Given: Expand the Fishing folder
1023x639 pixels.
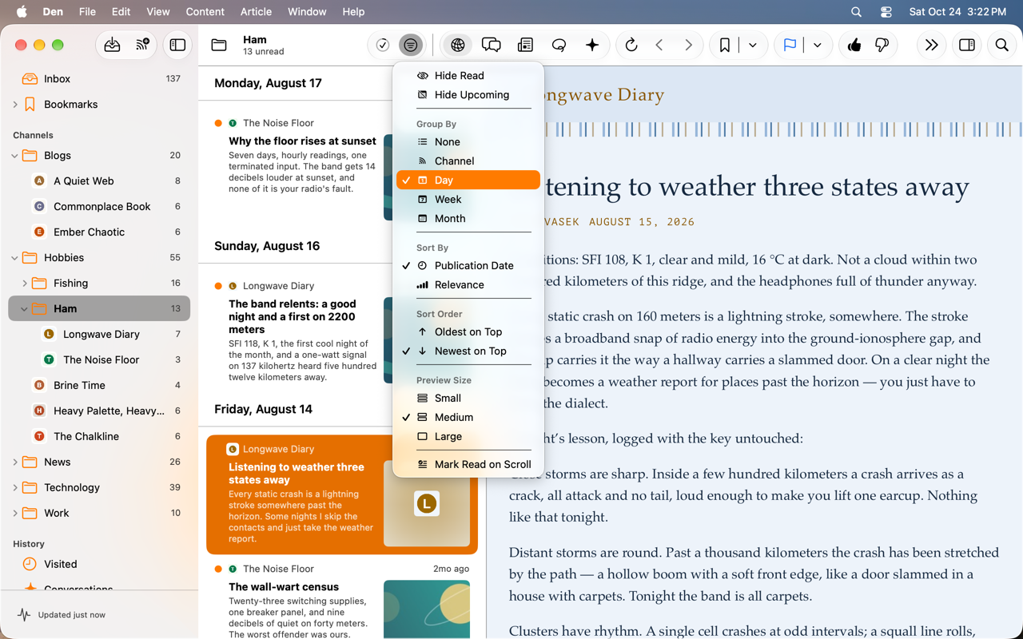Looking at the screenshot, I should 25,284.
